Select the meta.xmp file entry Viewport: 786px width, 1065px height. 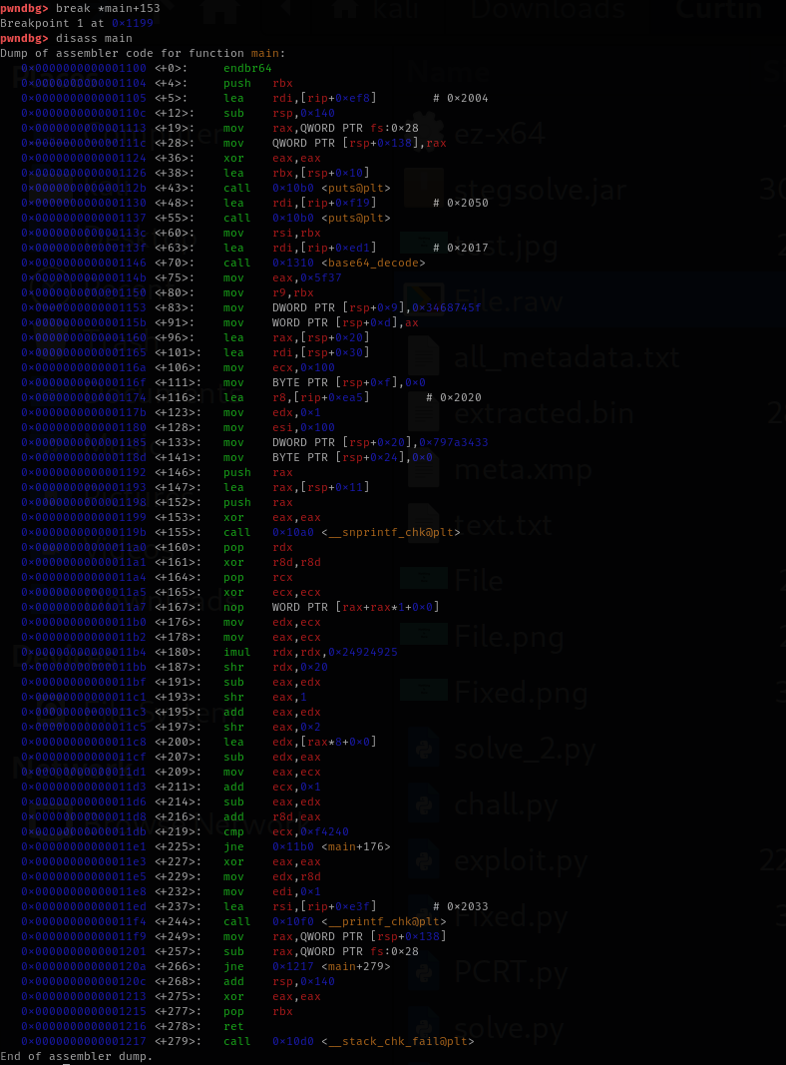[523, 469]
